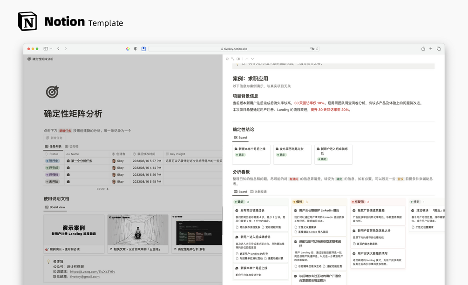
Task: Click the fivekey@gmail.com email text
Action: coord(85,277)
